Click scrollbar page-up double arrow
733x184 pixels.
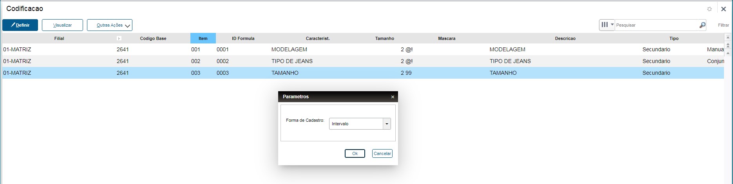[x=728, y=45]
